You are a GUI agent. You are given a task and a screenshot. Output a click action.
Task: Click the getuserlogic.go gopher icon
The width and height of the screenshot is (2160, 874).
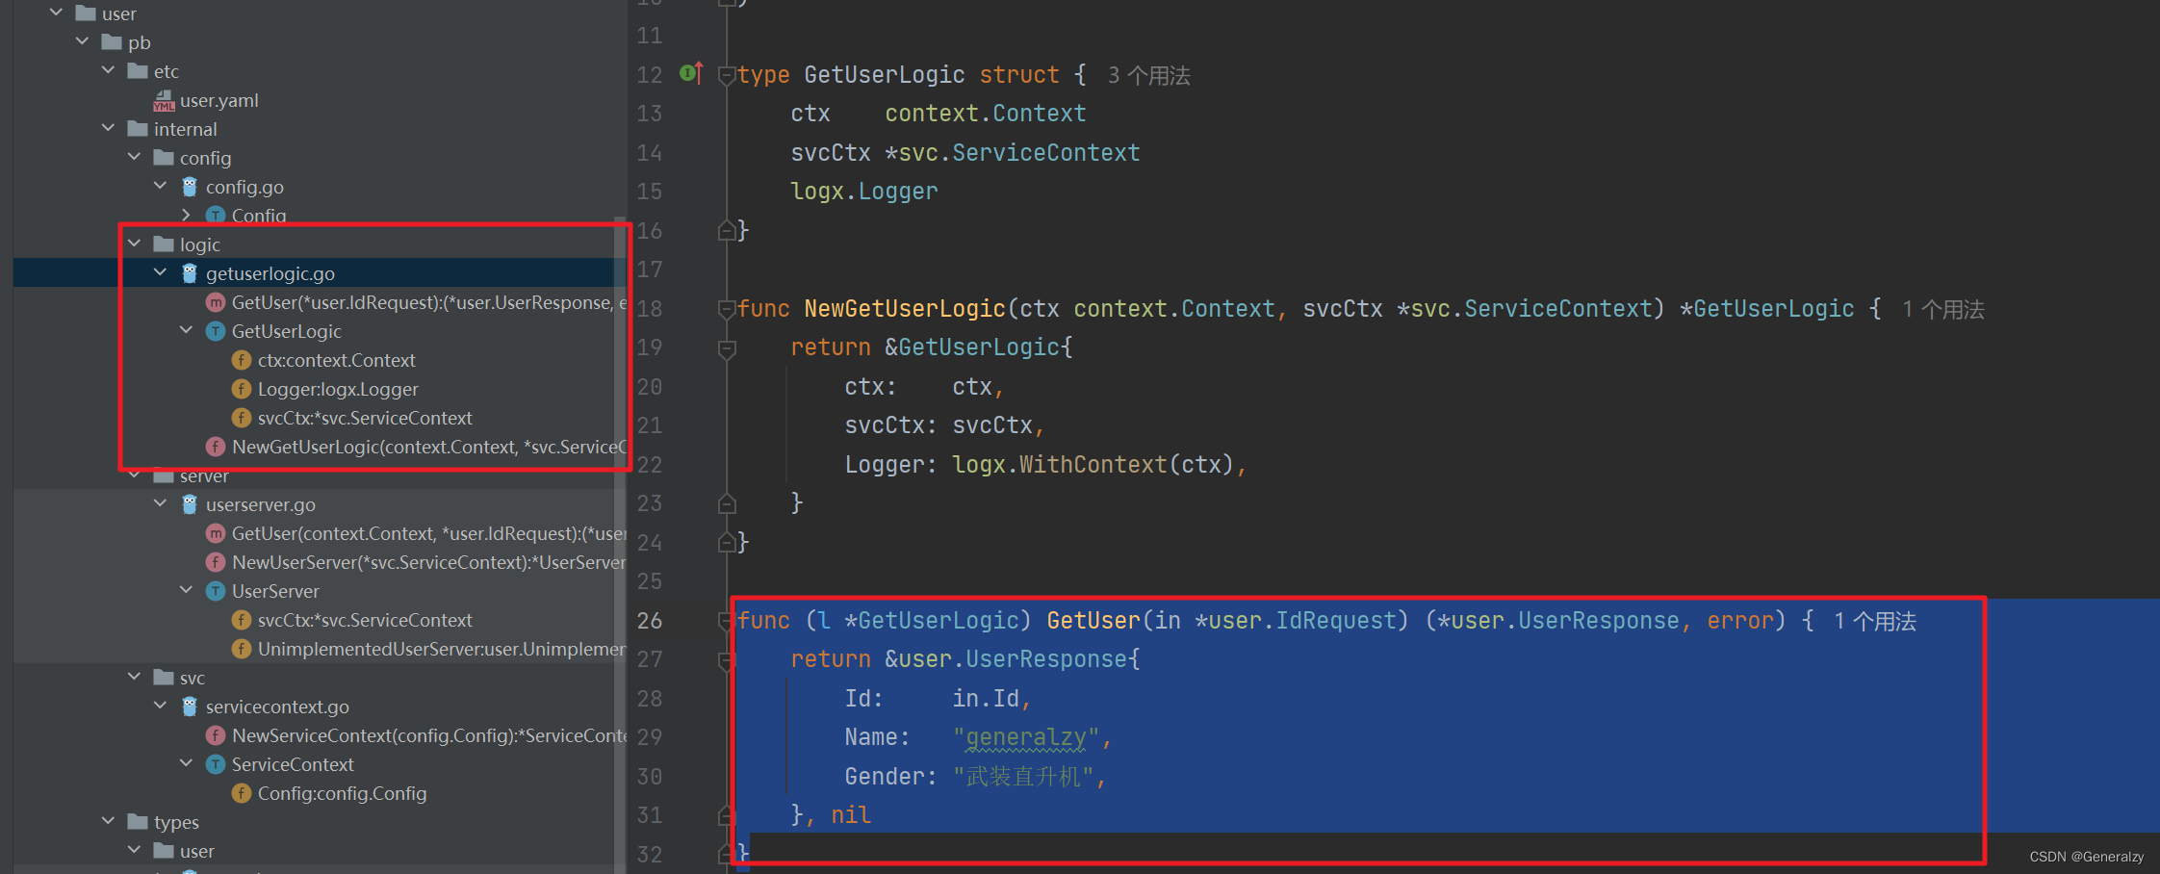pos(190,273)
